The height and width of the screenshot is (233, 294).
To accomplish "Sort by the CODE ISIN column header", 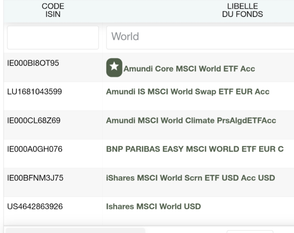I will [x=53, y=10].
